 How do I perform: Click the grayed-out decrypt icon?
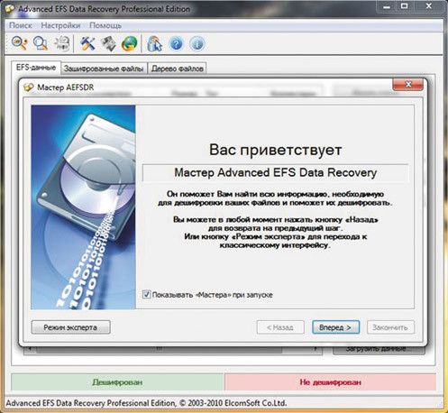(62, 43)
